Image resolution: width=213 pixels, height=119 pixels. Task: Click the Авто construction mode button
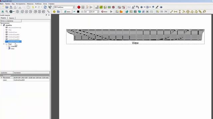point(67,12)
